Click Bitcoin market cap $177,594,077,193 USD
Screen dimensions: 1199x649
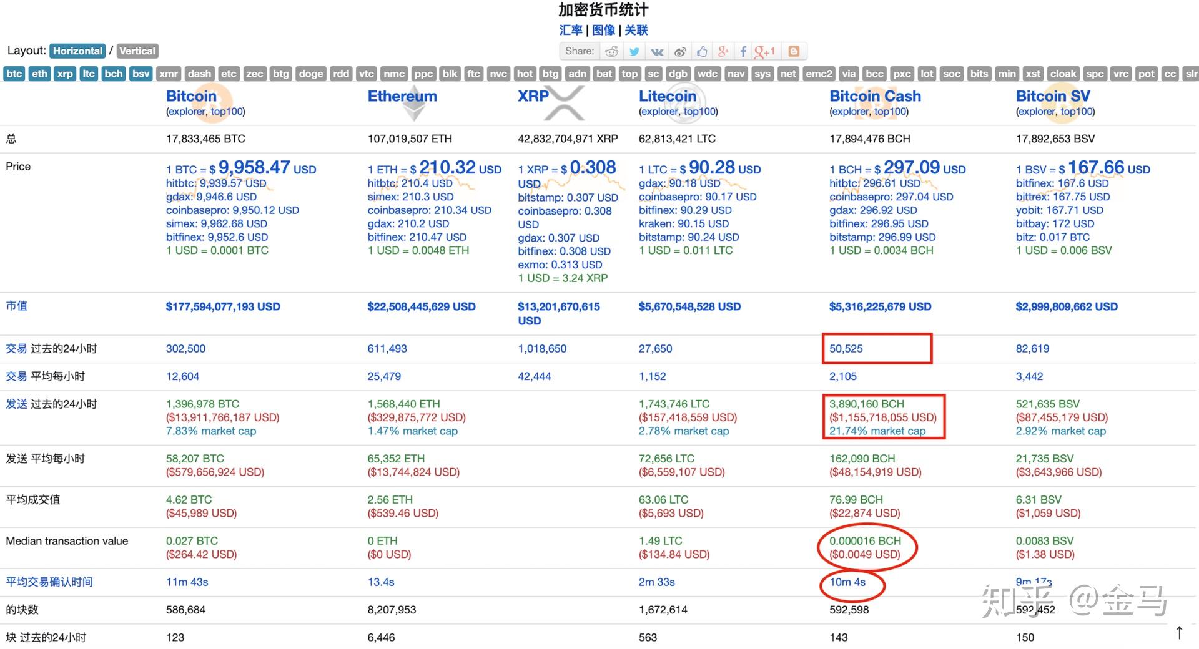click(x=223, y=306)
